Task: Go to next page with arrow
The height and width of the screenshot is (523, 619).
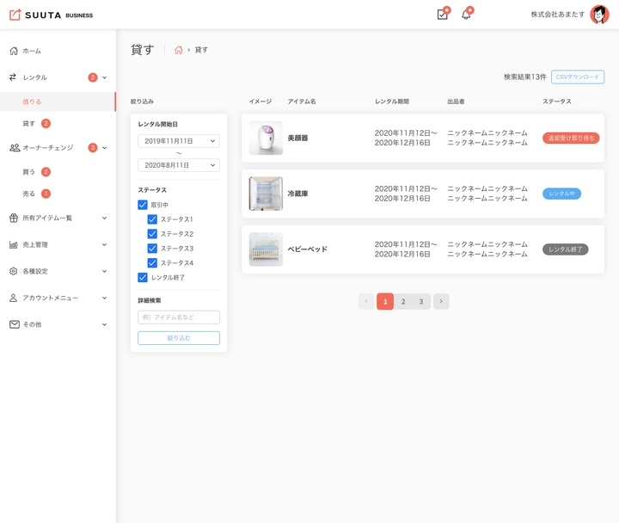Action: 440,301
